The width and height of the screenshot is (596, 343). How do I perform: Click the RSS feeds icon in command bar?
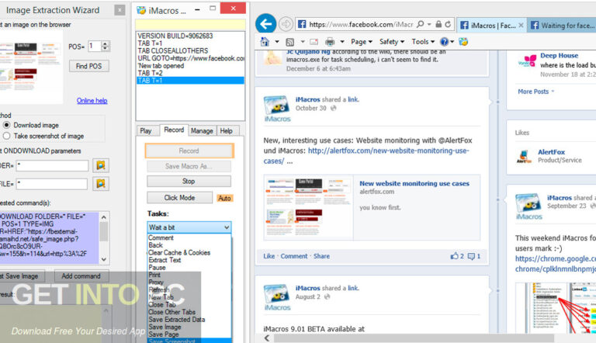290,42
